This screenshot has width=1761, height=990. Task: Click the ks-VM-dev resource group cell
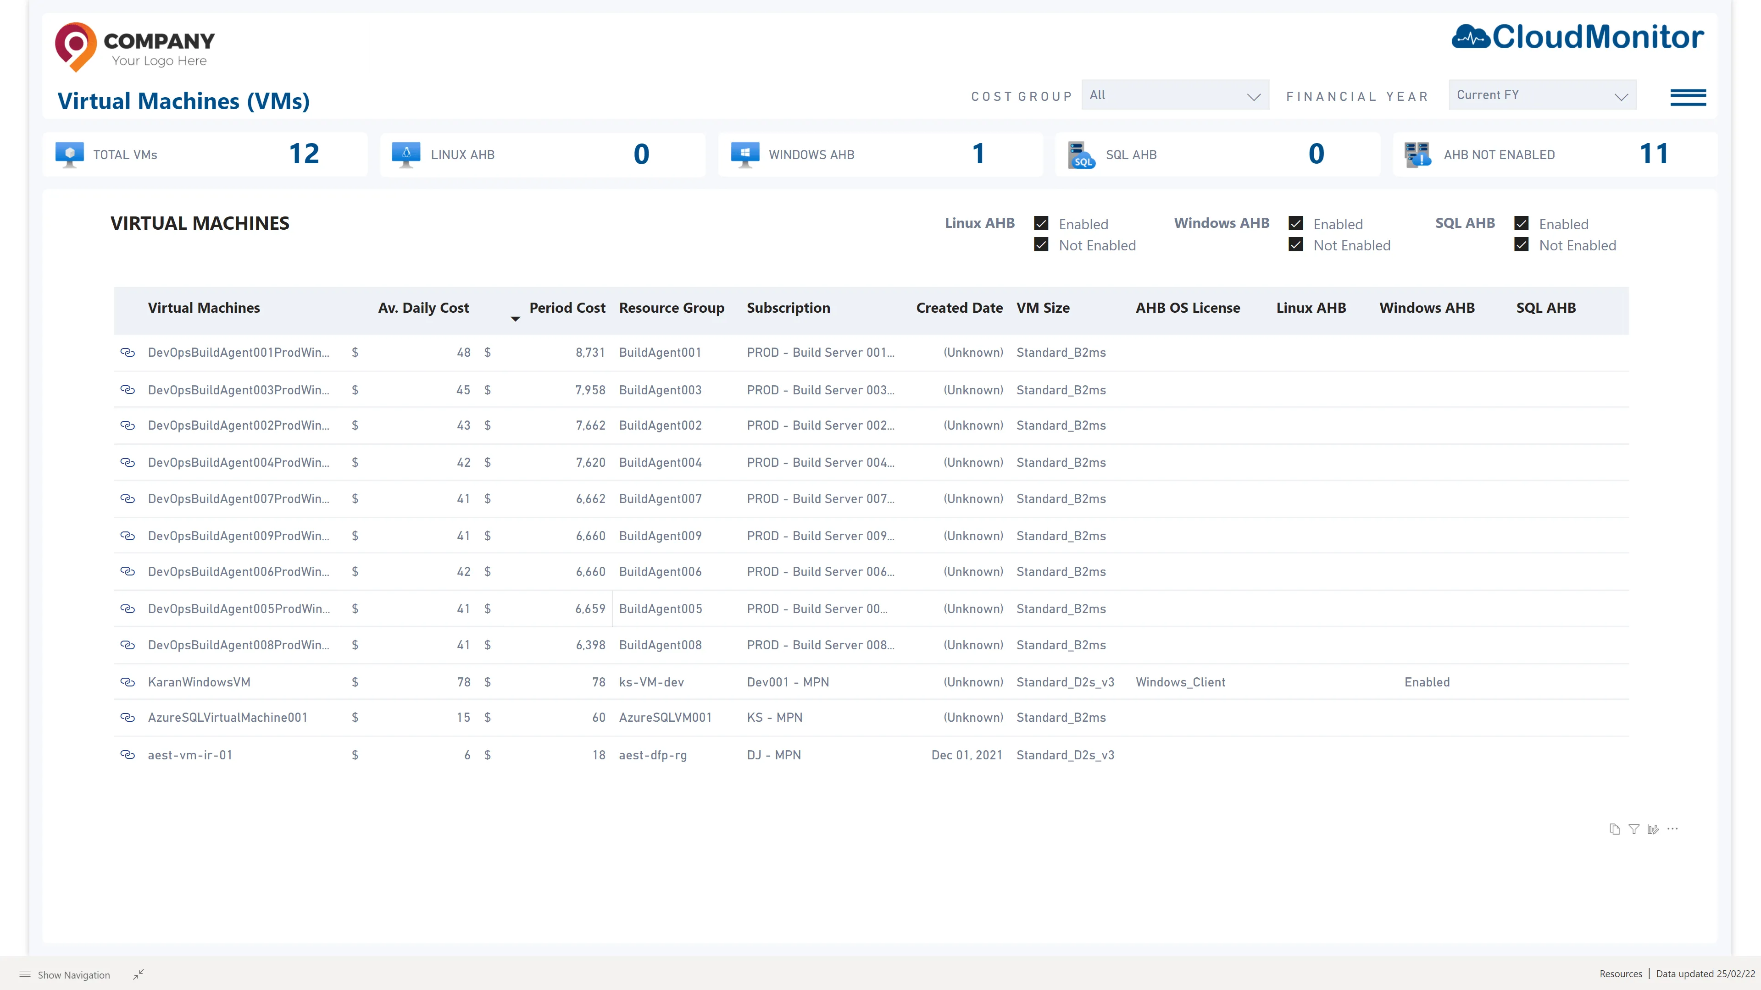[651, 682]
